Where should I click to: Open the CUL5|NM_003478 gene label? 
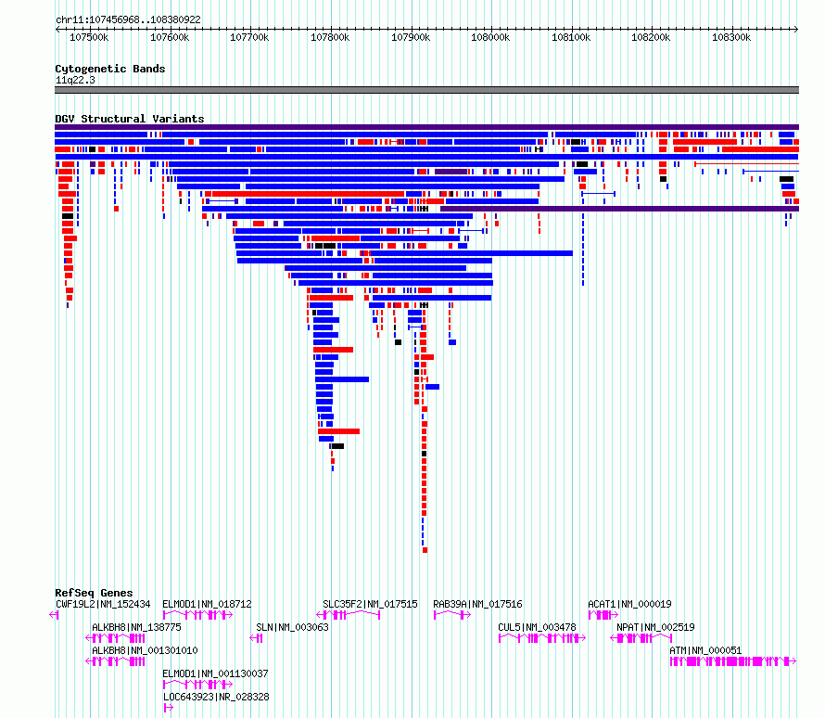pyautogui.click(x=537, y=627)
